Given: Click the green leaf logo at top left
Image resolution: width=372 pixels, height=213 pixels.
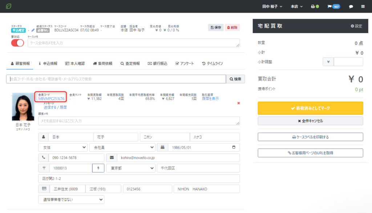Looking at the screenshot, I should coord(8,7).
